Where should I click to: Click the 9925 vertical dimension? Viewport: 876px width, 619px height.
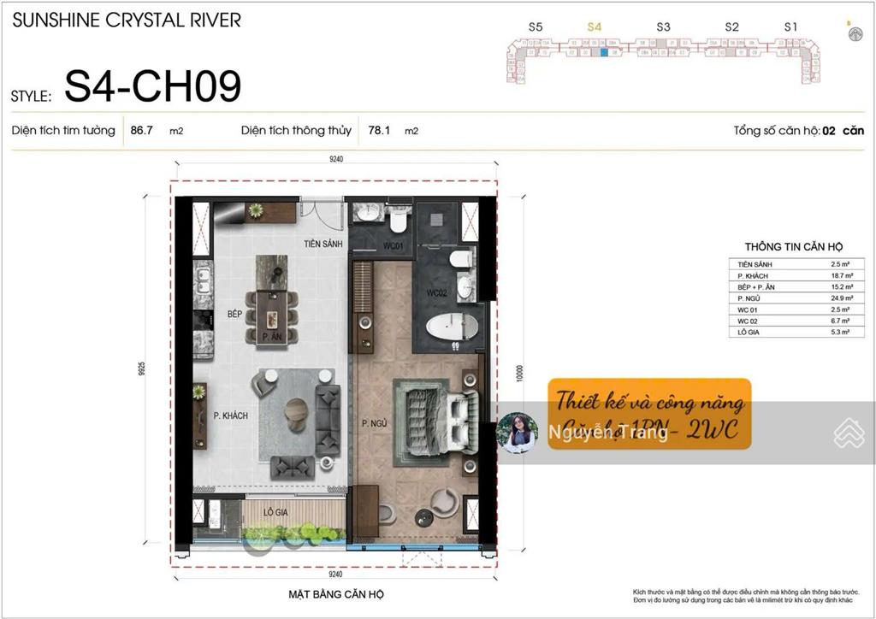point(141,369)
